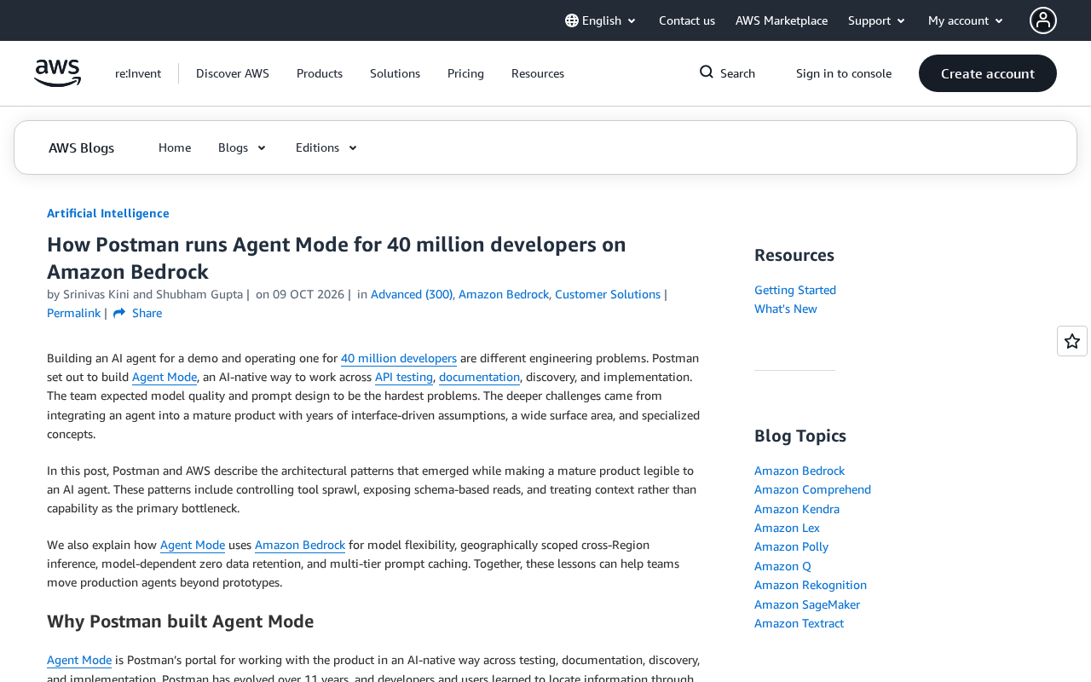Click Create account button
Image resolution: width=1091 pixels, height=682 pixels.
988,73
